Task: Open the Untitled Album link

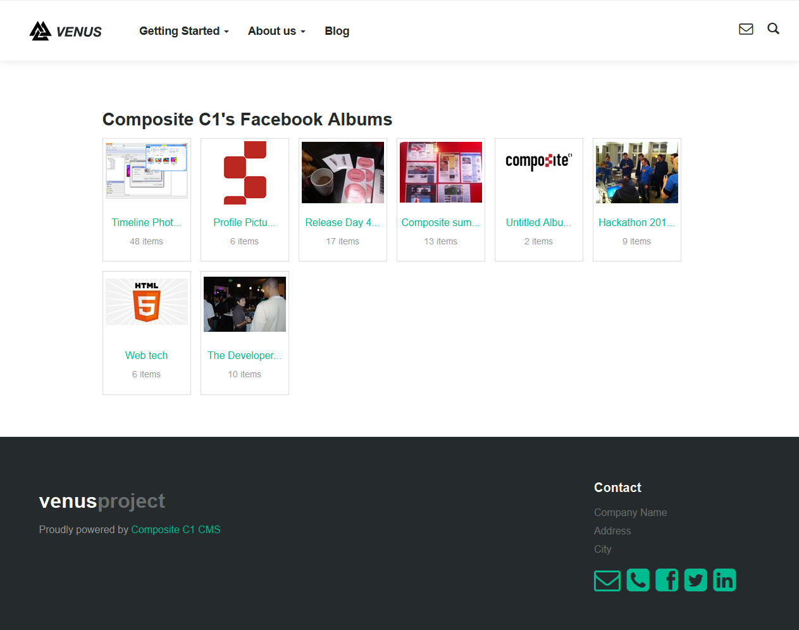Action: coord(538,222)
